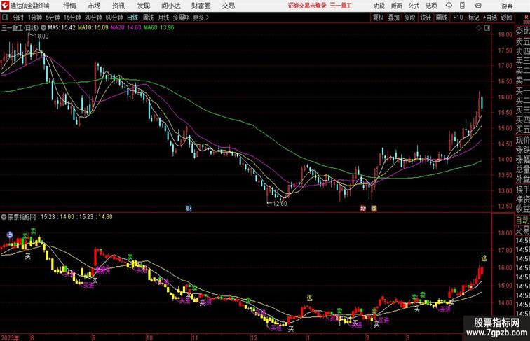This screenshot has width=530, height=341.
Task: Click 证券交易未登录 login notice
Action: coord(307,6)
